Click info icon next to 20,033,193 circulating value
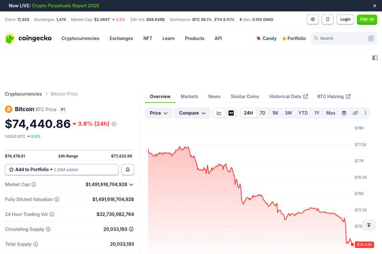The image size is (382, 254). 131,229
